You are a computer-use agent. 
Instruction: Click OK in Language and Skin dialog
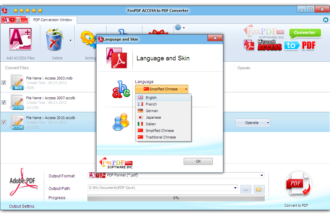pos(198,161)
